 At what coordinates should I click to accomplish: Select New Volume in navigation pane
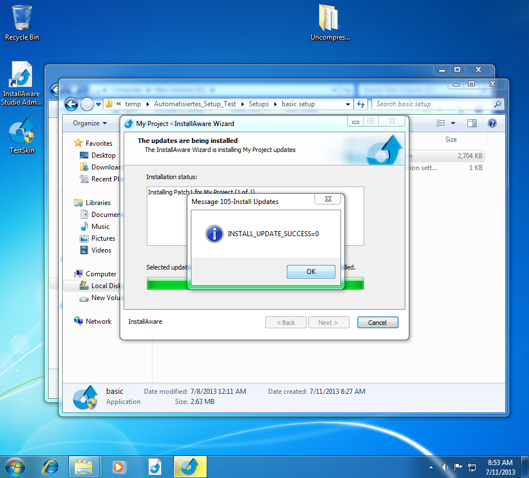tap(100, 298)
